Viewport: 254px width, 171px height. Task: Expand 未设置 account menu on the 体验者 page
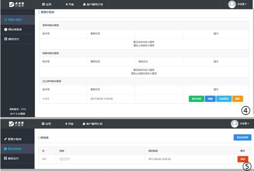[x=243, y=124]
